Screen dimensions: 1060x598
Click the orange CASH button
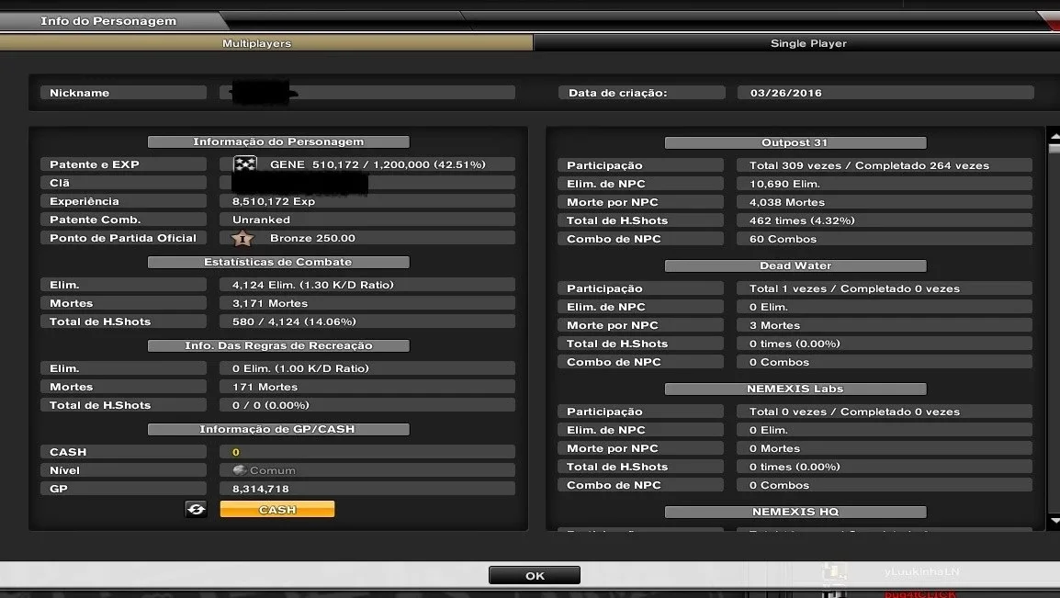[x=277, y=510]
